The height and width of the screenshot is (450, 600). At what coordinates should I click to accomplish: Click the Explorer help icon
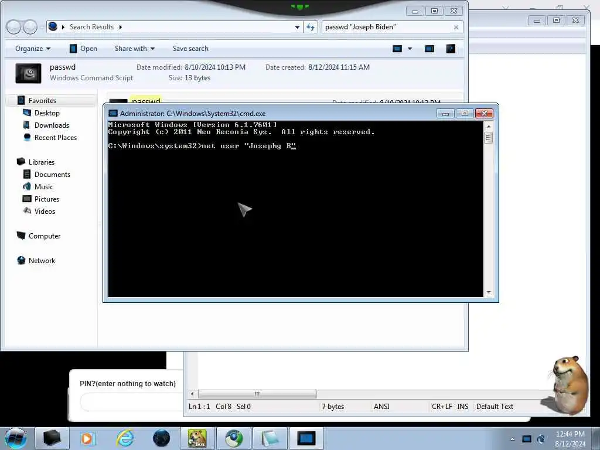pyautogui.click(x=451, y=49)
